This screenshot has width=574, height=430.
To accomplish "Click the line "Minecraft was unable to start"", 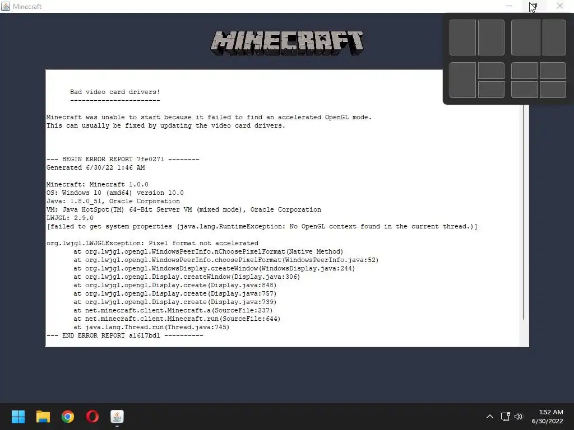I will [209, 117].
